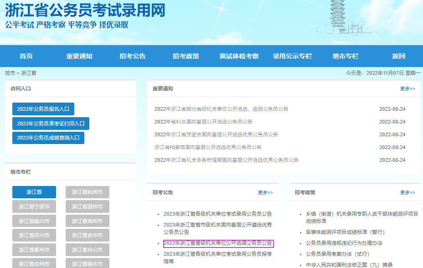423x268 pixels.
Task: Select 浙江省衢州市 region button
Action: point(34,250)
